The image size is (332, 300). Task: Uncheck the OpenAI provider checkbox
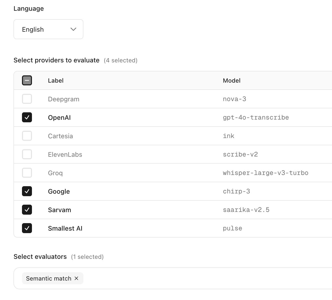pos(27,117)
